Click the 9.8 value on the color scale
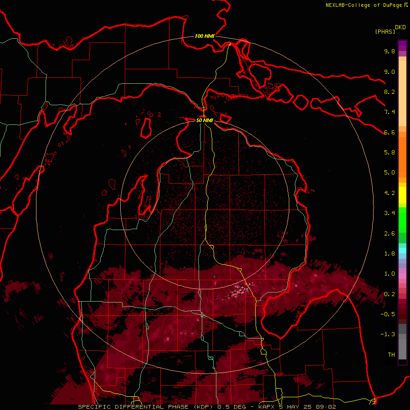The height and width of the screenshot is (410, 410). click(x=389, y=51)
